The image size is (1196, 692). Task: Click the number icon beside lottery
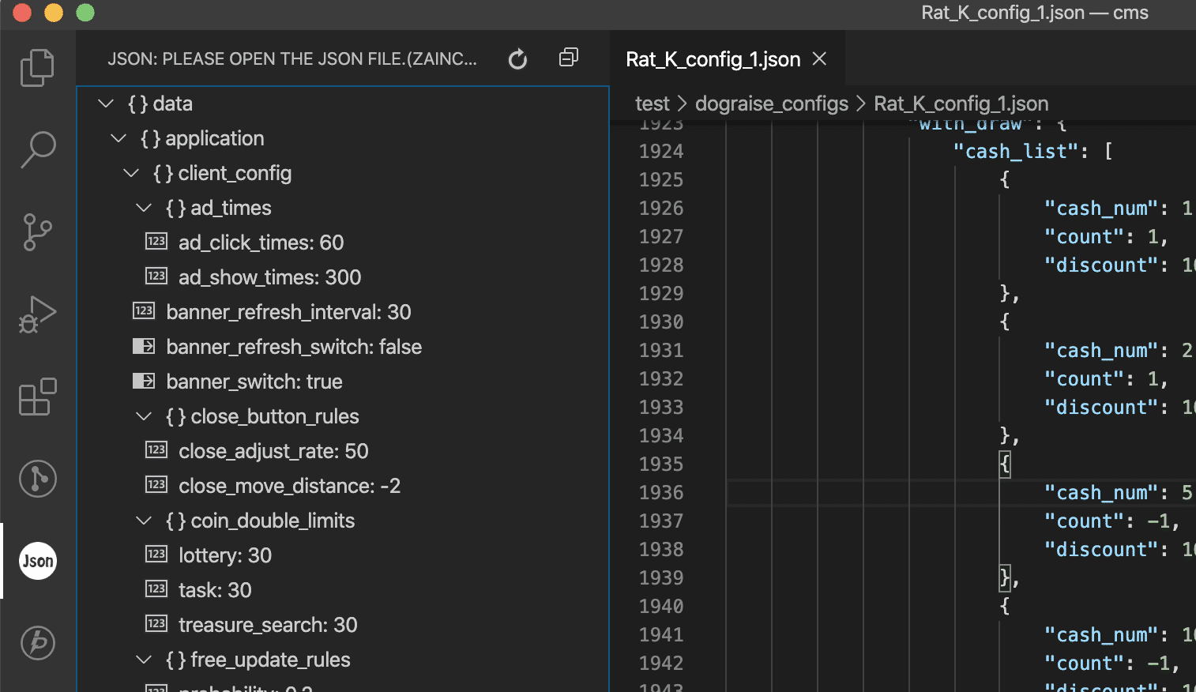pos(156,554)
